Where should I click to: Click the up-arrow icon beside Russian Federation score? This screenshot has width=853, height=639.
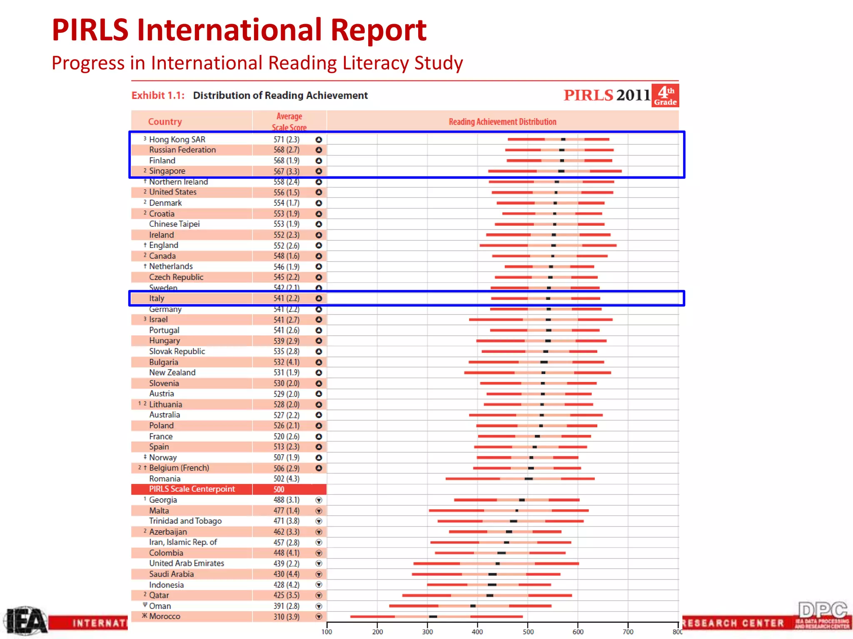(319, 150)
